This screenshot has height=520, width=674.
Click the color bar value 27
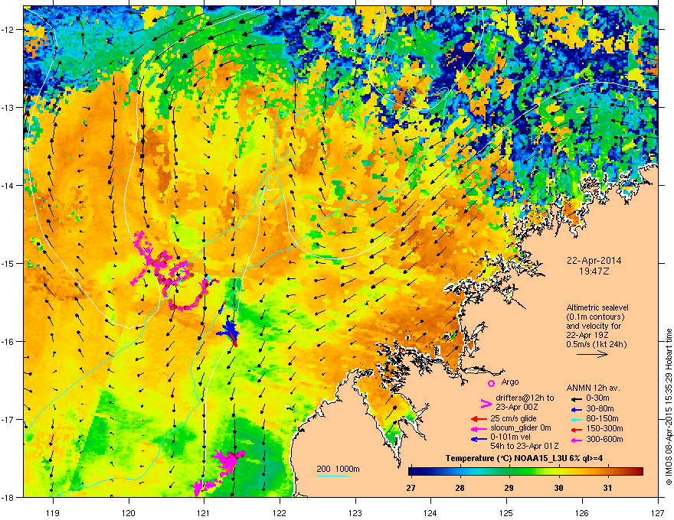coord(411,488)
